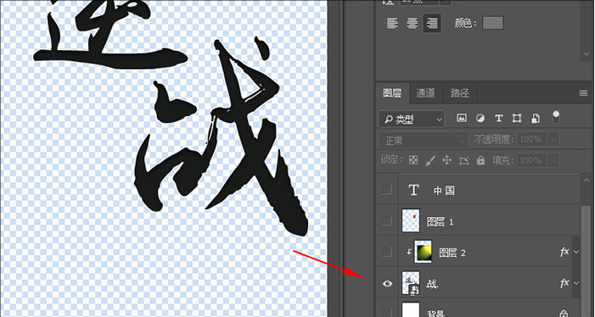
Task: Select right-align text option
Action: (432, 23)
